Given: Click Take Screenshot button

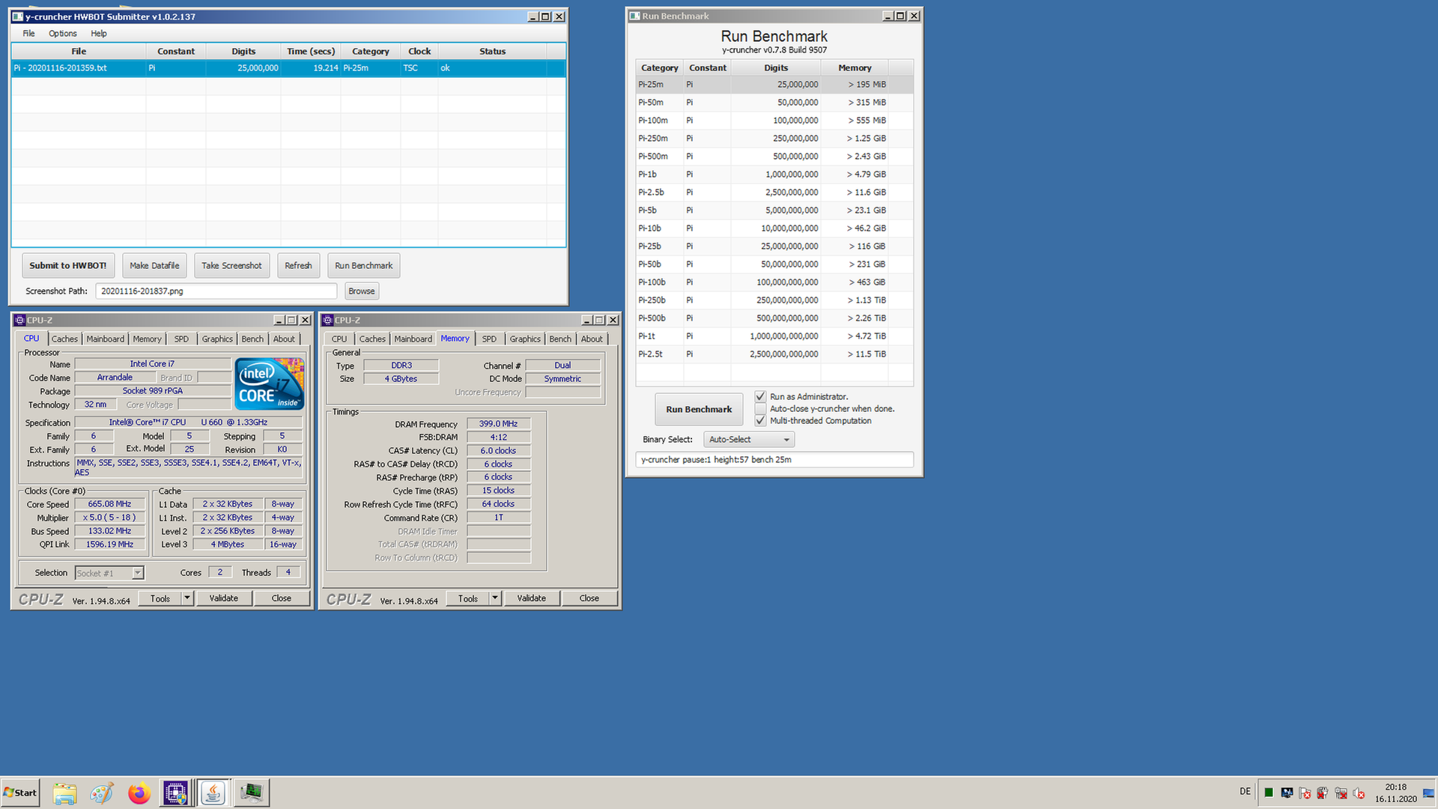Looking at the screenshot, I should (231, 266).
